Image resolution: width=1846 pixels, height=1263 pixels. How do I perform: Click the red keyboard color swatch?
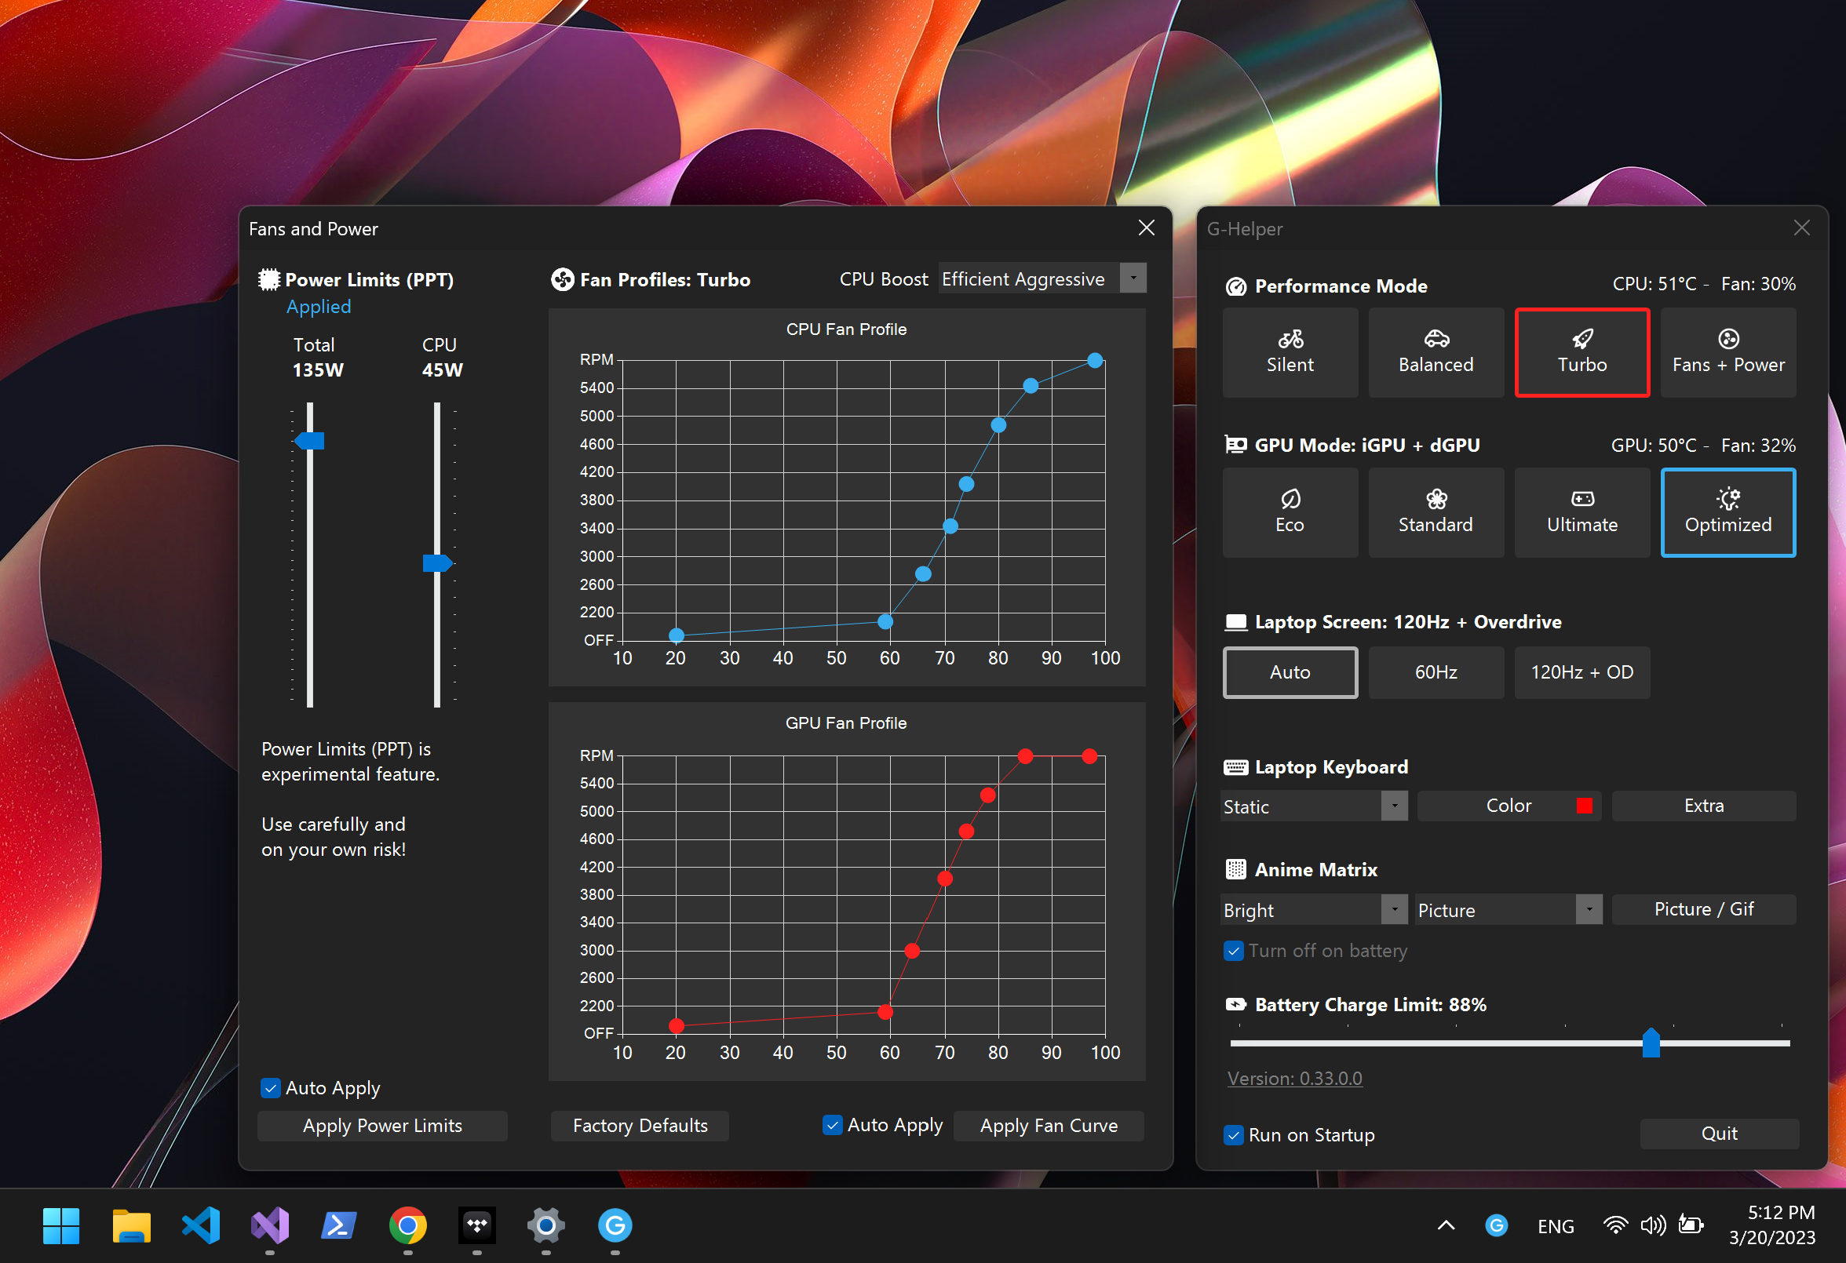coord(1583,806)
